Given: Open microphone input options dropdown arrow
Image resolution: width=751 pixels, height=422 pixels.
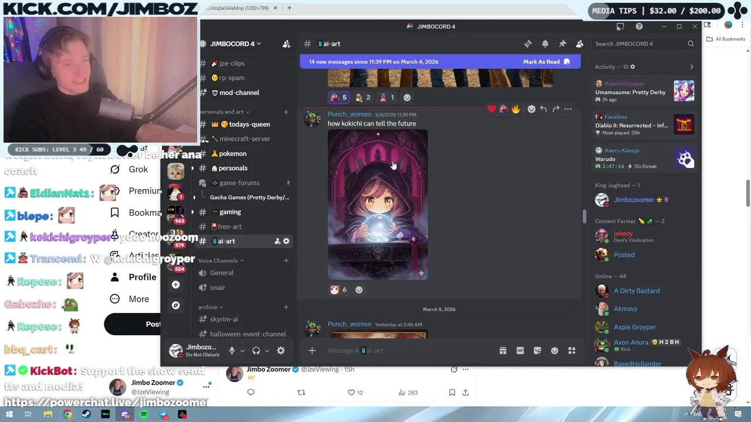Looking at the screenshot, I should pyautogui.click(x=242, y=350).
